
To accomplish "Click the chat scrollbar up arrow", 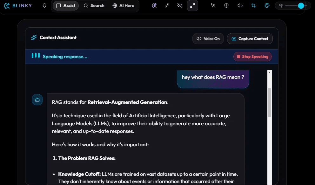I will click(270, 72).
